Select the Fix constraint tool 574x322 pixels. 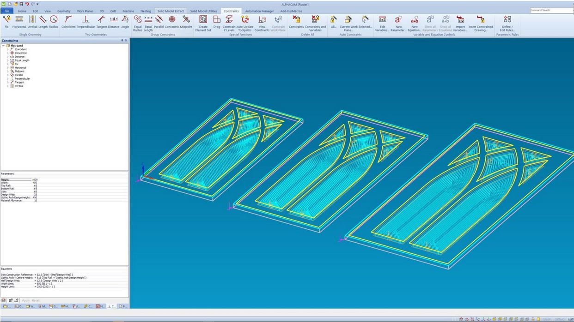click(6, 21)
